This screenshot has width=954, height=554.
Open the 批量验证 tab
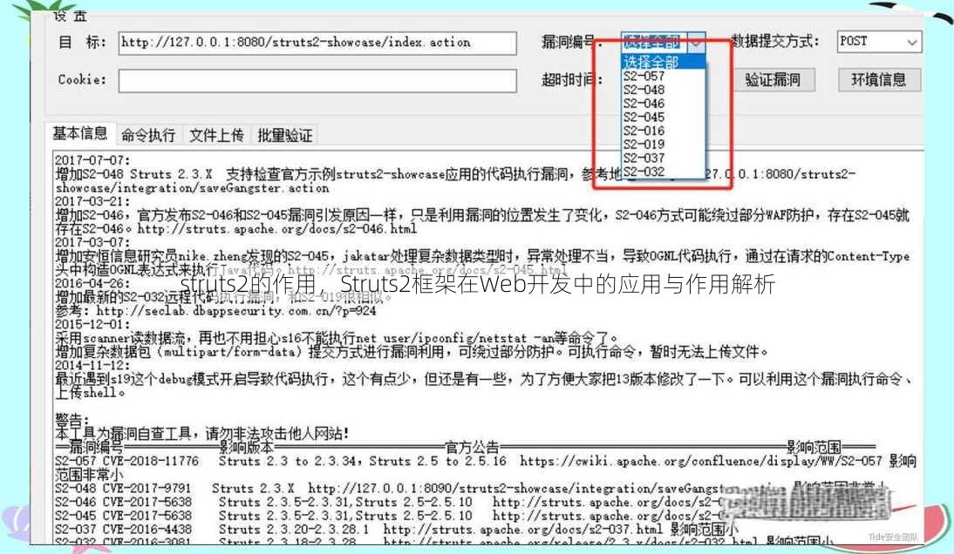[x=285, y=135]
